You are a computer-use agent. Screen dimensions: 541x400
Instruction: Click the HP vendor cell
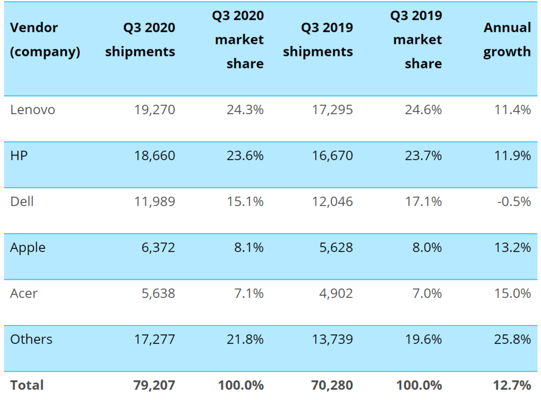18,156
